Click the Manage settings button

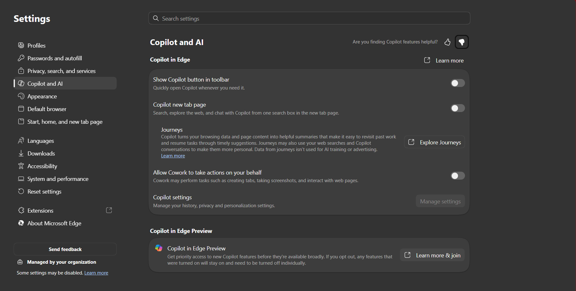click(x=440, y=201)
